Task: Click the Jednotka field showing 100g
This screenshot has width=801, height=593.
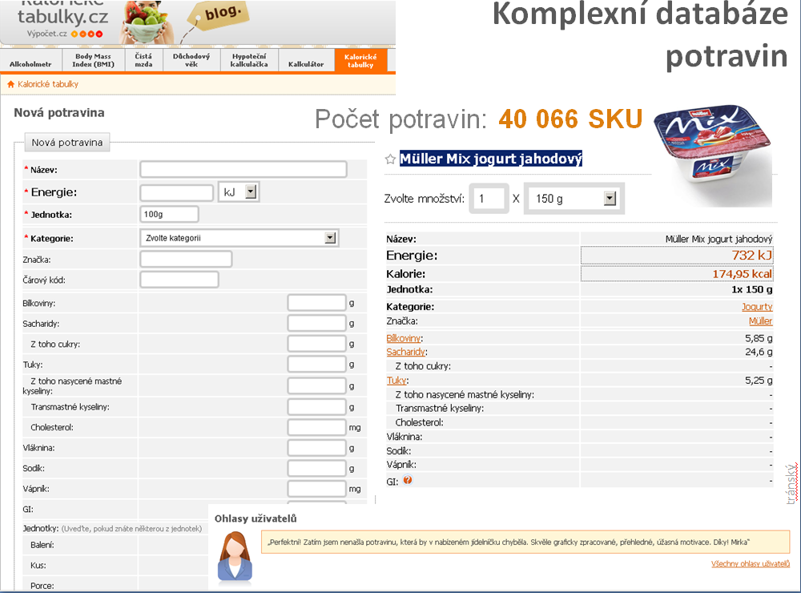Action: pyautogui.click(x=169, y=214)
